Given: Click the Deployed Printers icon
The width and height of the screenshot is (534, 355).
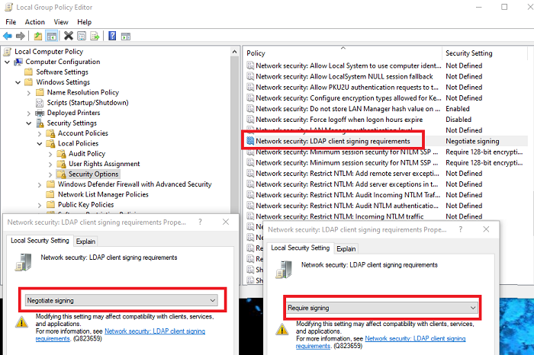Looking at the screenshot, I should [40, 113].
